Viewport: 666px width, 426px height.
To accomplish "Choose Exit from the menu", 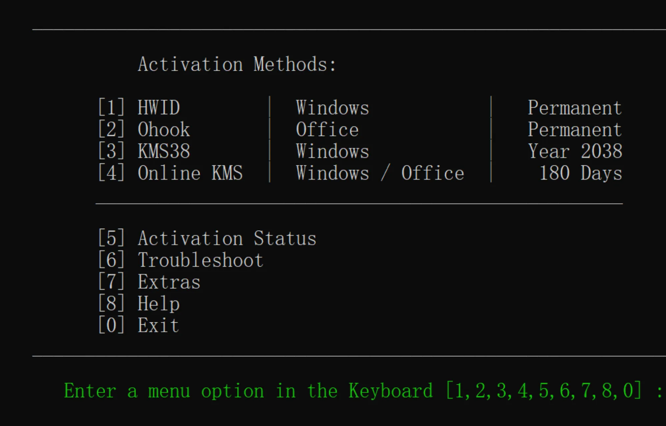I will coord(158,325).
